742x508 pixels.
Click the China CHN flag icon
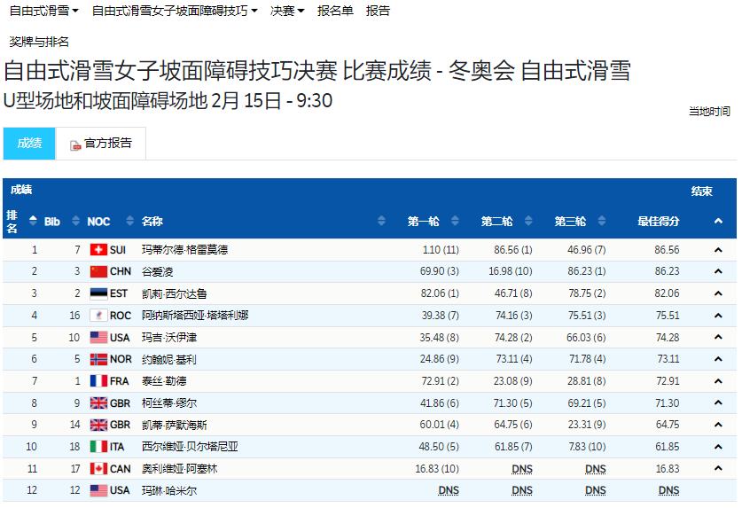[x=98, y=271]
